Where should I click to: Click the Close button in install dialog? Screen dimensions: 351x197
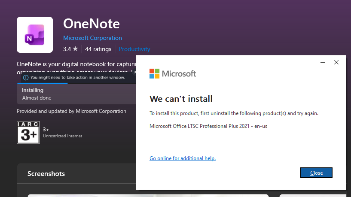(x=316, y=173)
